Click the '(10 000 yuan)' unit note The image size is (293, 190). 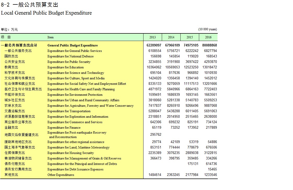click(x=208, y=29)
